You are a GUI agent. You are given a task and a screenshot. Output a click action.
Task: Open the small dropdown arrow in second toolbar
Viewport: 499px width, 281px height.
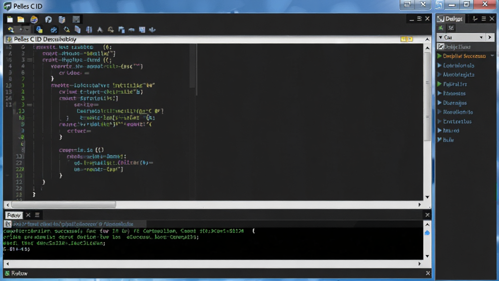pos(27,30)
